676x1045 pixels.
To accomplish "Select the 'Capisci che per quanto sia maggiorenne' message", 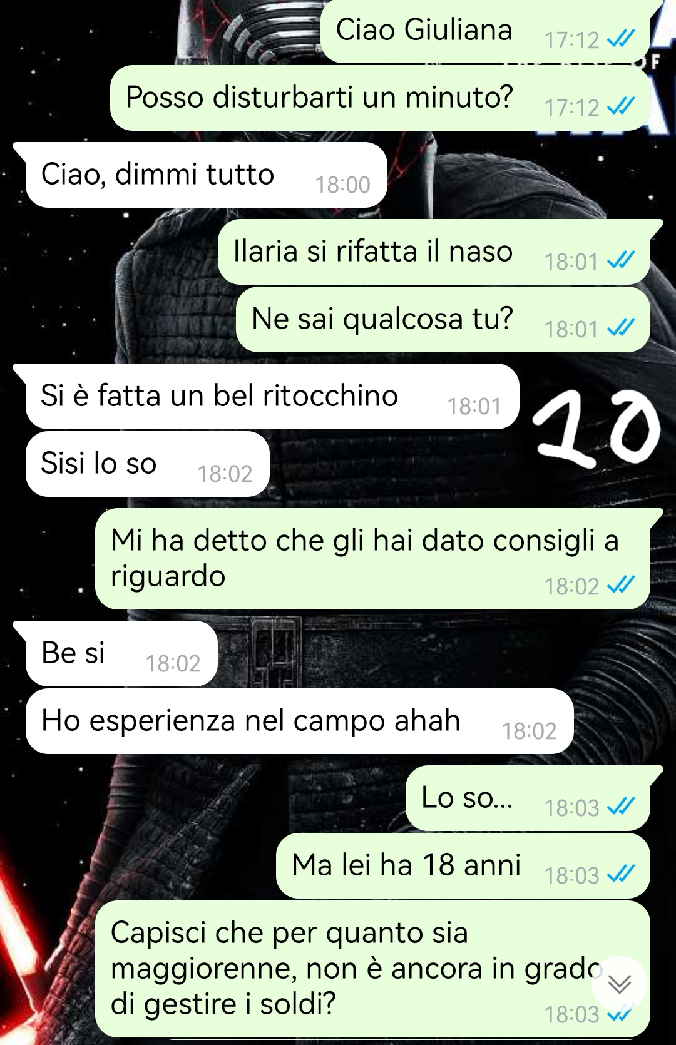I will (x=372, y=969).
